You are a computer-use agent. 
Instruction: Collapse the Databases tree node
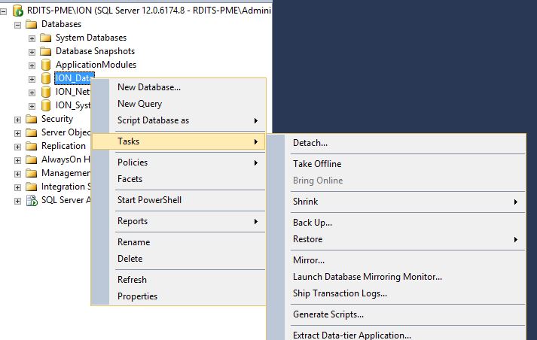[17, 24]
